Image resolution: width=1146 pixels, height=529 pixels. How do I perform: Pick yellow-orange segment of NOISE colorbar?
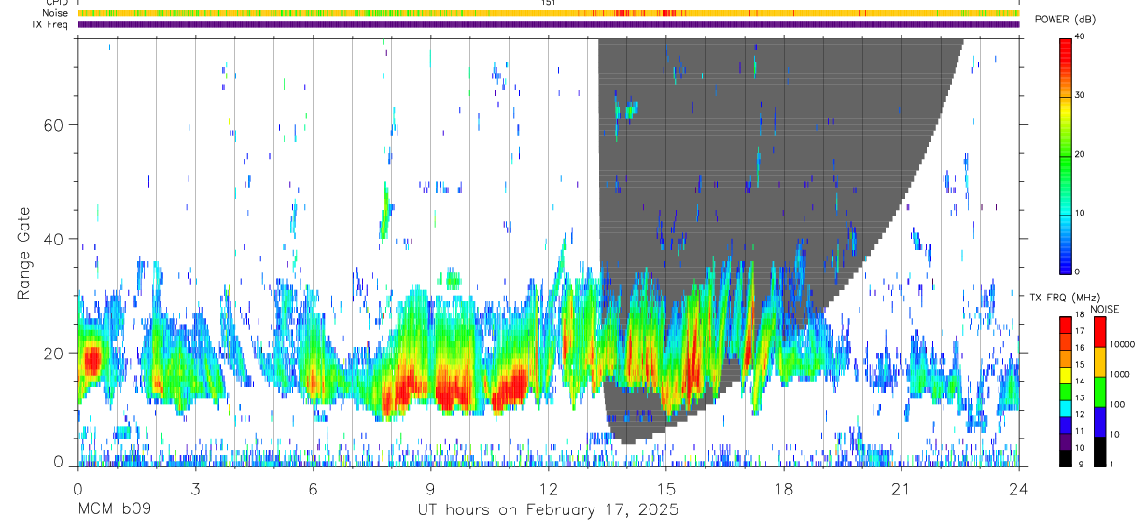(1100, 362)
